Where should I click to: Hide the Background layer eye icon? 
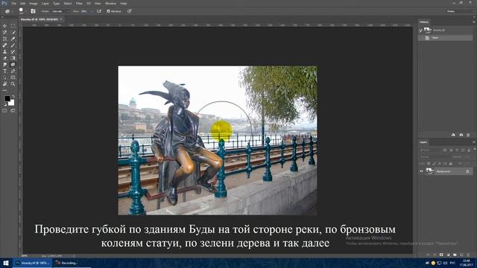(x=422, y=171)
